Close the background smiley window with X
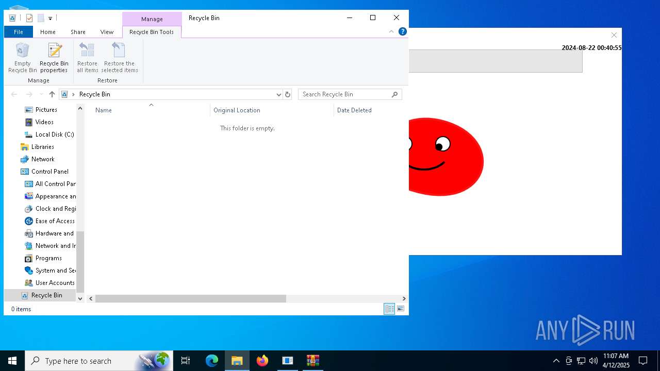The height and width of the screenshot is (371, 660). coord(614,35)
